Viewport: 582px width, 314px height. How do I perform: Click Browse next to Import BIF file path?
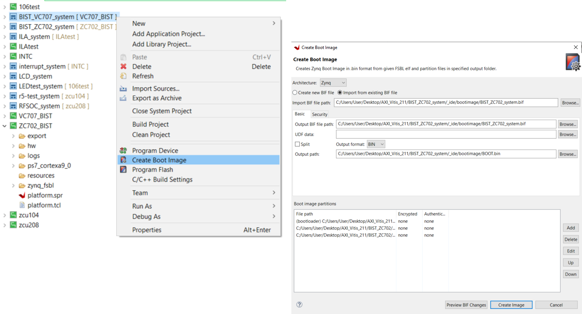click(x=570, y=102)
